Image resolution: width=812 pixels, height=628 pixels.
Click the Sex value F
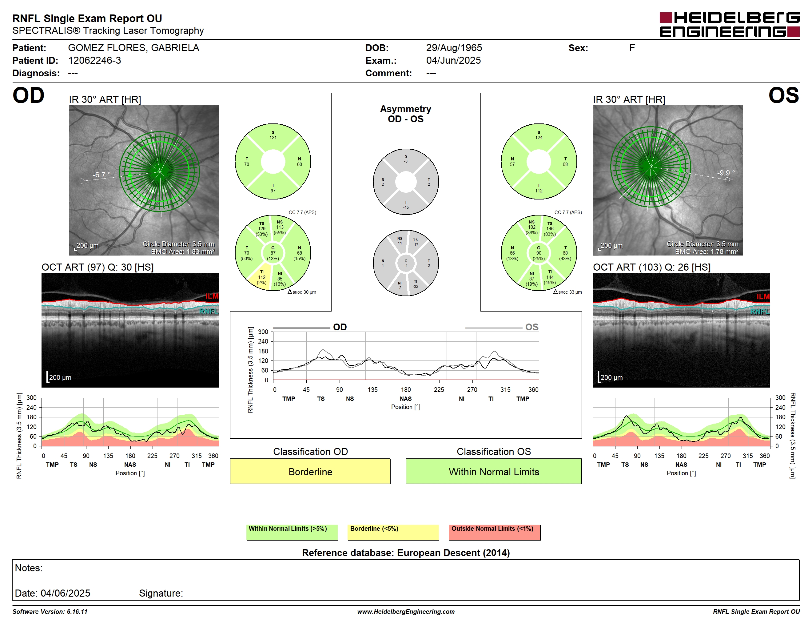pyautogui.click(x=632, y=48)
